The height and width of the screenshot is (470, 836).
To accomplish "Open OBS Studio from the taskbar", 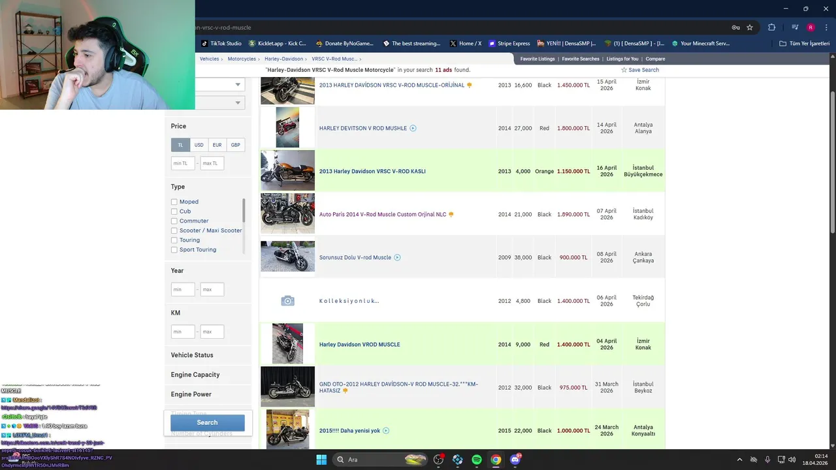I will (438, 460).
